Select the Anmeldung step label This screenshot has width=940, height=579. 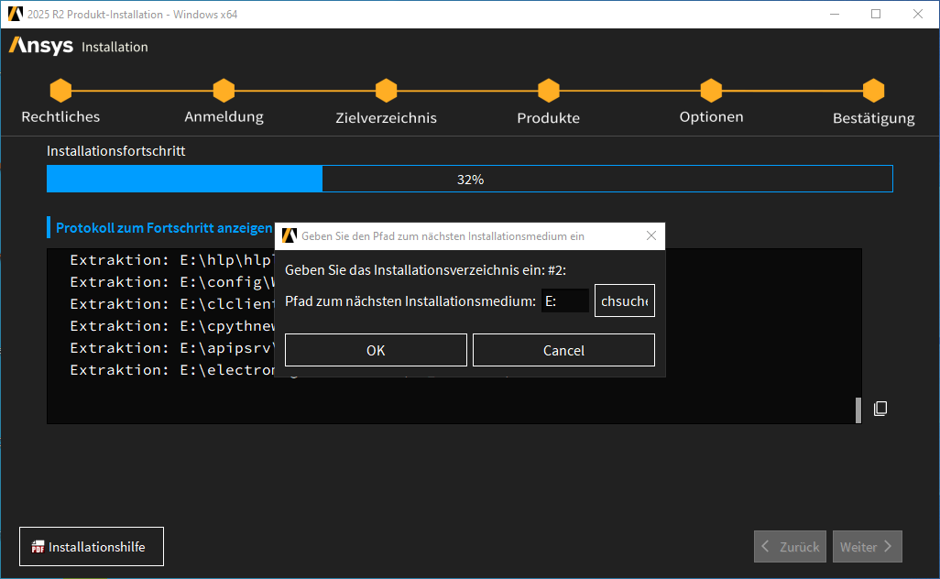tap(224, 117)
